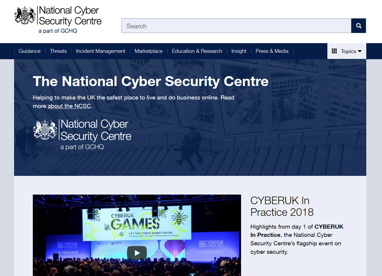
Task: Open Incident Management in navigation
Action: (100, 51)
